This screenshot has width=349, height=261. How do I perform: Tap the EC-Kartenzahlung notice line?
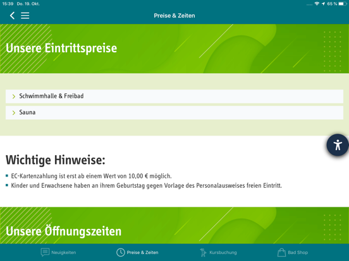91,176
